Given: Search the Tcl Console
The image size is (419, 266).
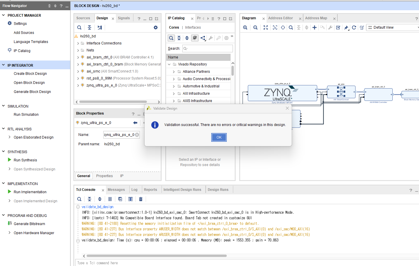Looking at the screenshot, I should tap(79, 199).
